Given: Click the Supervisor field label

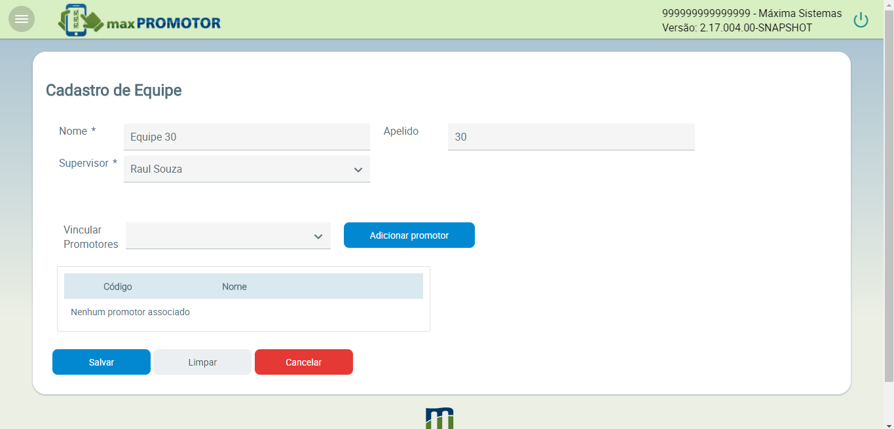Looking at the screenshot, I should click(88, 163).
